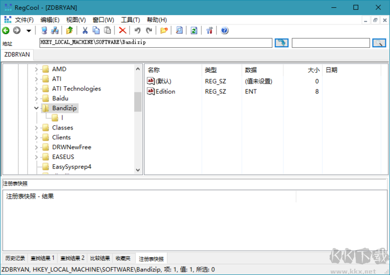Viewport: 390px width, 275px height.
Task: Switch to the 查找结果 1 tab
Action: point(43,258)
